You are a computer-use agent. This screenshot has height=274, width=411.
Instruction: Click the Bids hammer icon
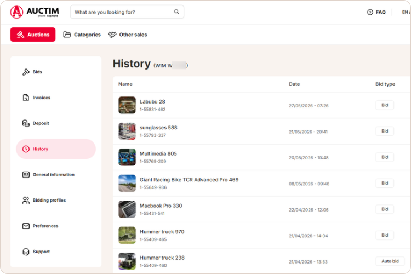(x=26, y=72)
